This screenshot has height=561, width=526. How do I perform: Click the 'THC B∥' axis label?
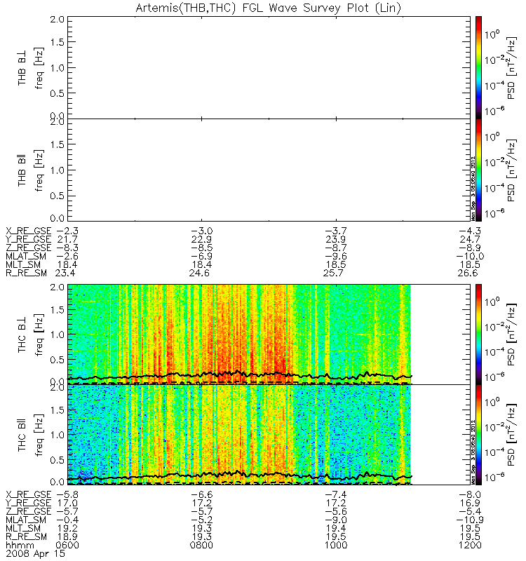tap(22, 435)
